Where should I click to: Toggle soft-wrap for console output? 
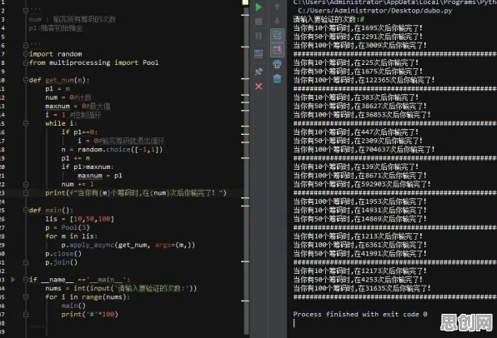point(277,36)
